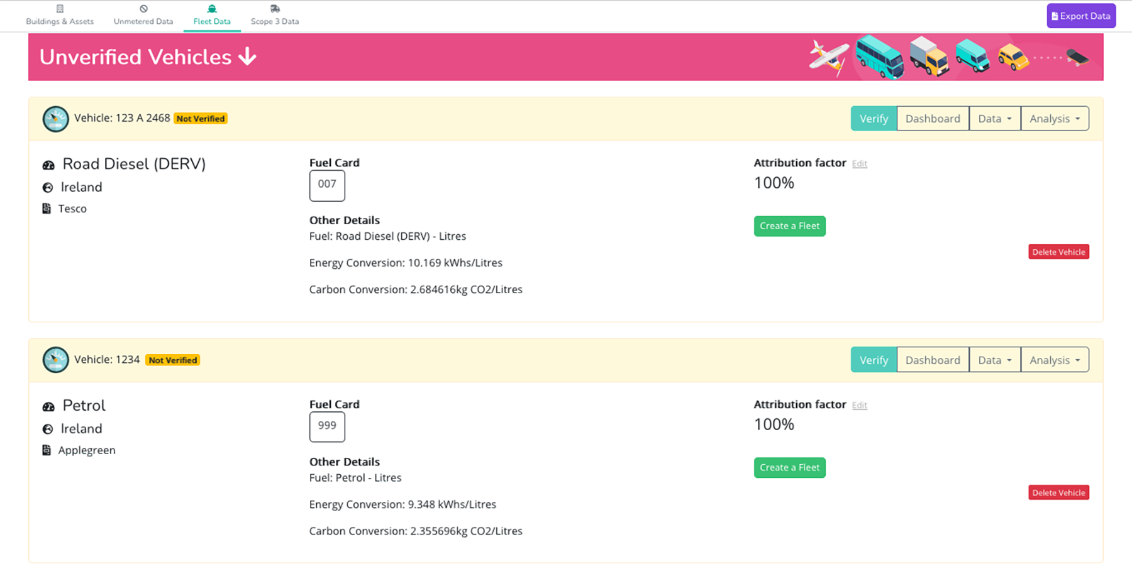Edit attribution factor for vehicle 1234
Viewport: 1132px width, 574px height.
860,406
